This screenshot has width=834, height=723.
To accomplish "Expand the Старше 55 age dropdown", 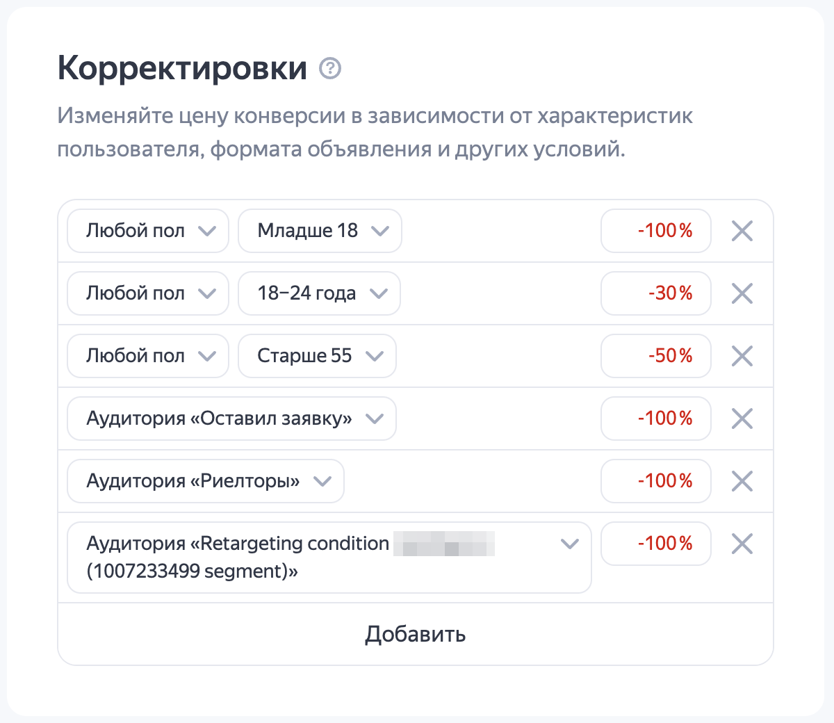I will point(317,356).
